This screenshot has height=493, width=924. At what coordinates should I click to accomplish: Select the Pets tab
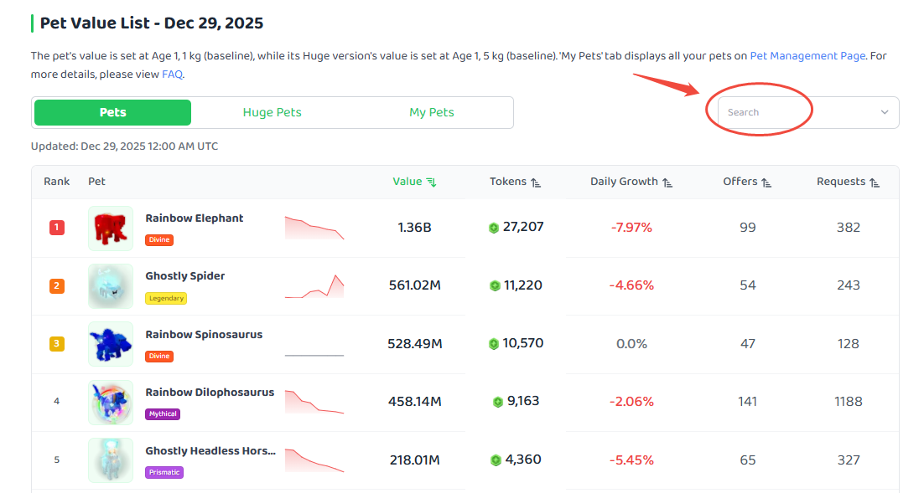112,112
